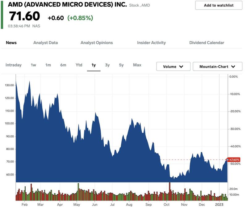Click the 60.00 price axis label
The width and height of the screenshot is (247, 213).
point(10,174)
